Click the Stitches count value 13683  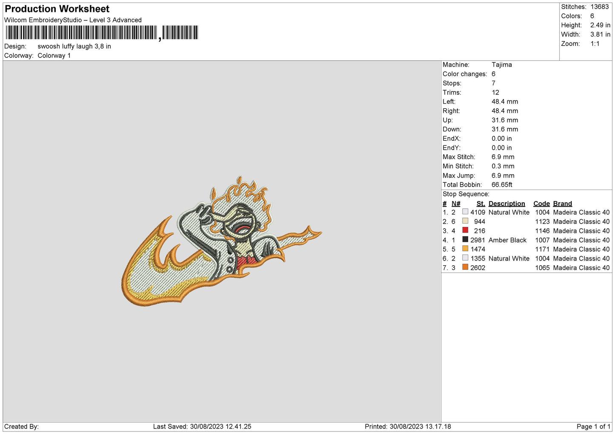pyautogui.click(x=599, y=7)
